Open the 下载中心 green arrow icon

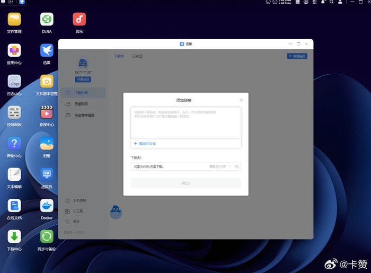(14, 236)
